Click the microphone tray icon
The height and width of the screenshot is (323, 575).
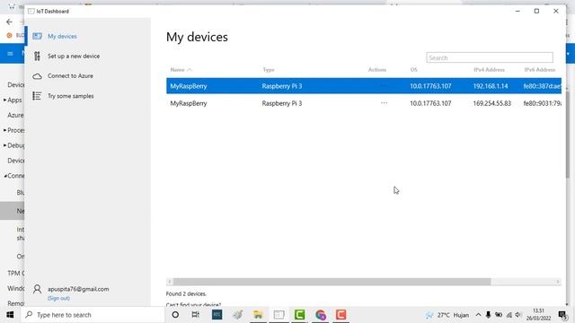pyautogui.click(x=488, y=315)
